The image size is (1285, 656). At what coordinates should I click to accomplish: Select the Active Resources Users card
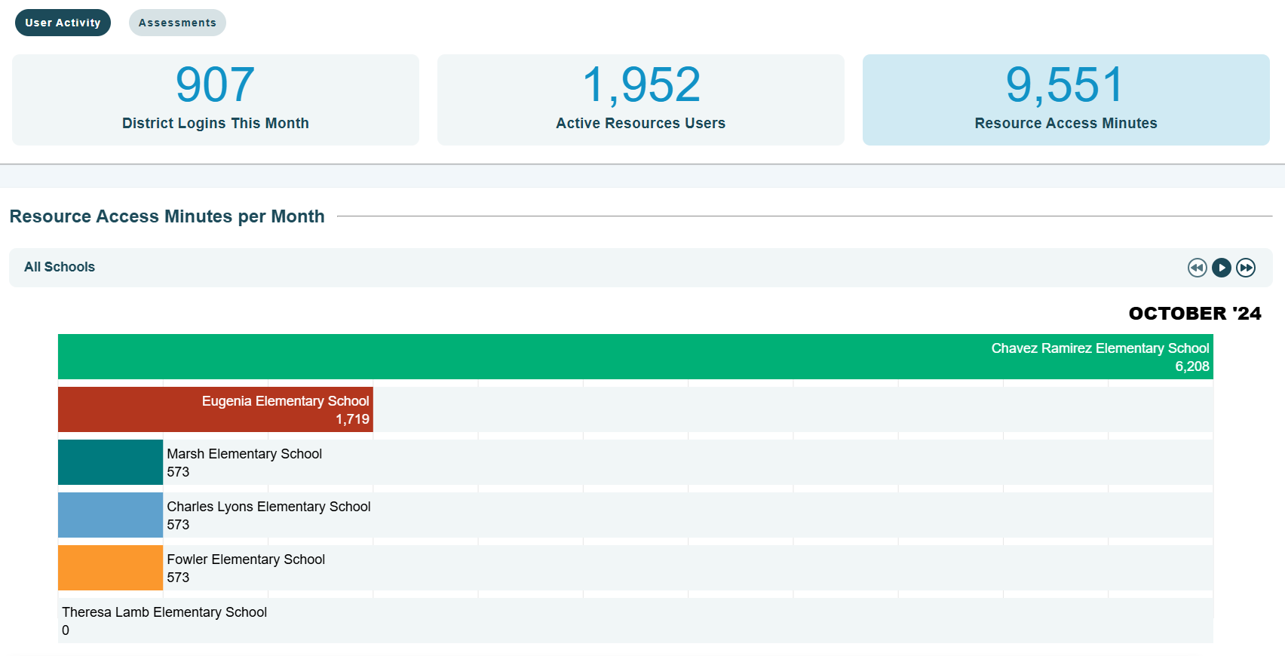(x=641, y=100)
